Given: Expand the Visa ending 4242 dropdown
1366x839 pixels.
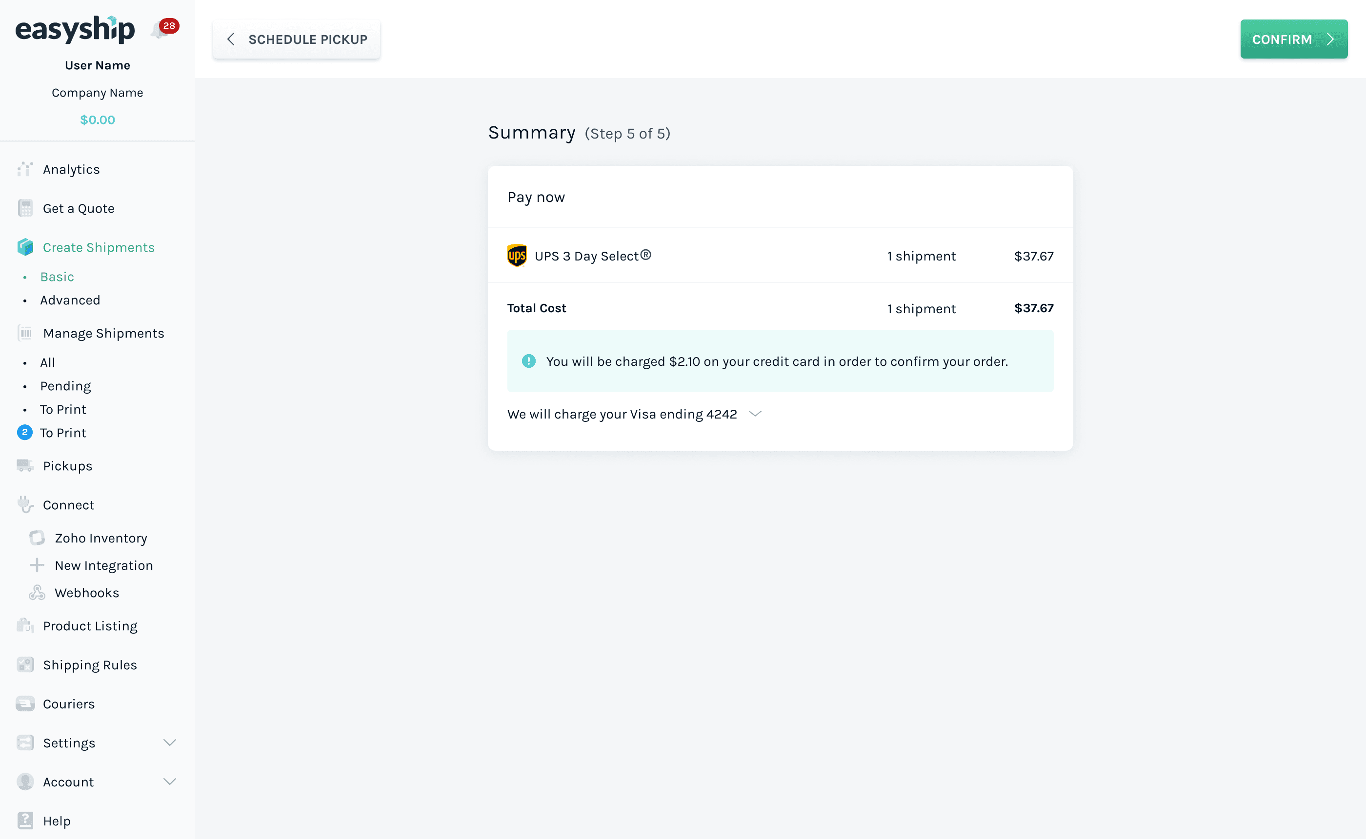Looking at the screenshot, I should (x=755, y=414).
